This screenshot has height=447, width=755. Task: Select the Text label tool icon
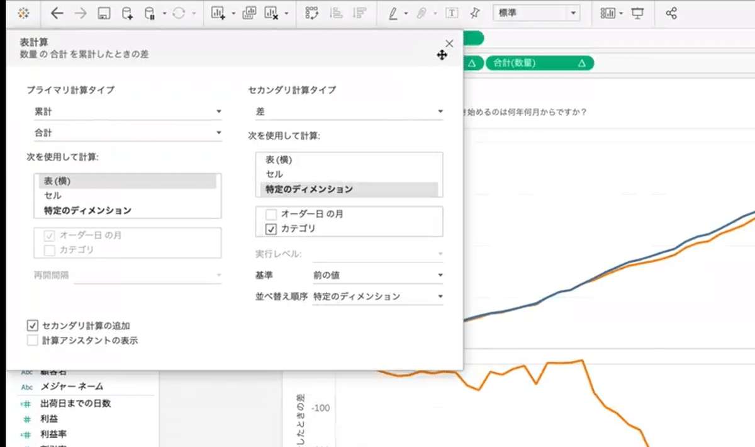pos(452,11)
